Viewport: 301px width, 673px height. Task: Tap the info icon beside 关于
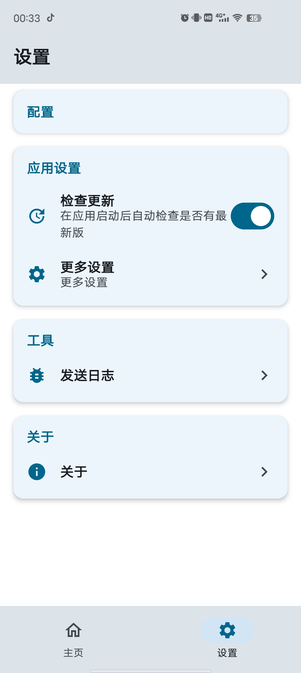pyautogui.click(x=37, y=472)
